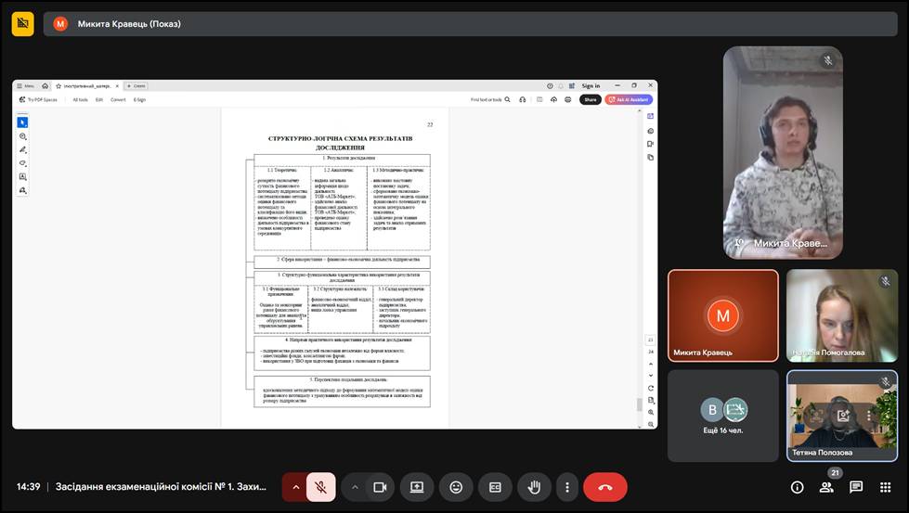Open the "Ещё 16 чел." participants tile

723,416
